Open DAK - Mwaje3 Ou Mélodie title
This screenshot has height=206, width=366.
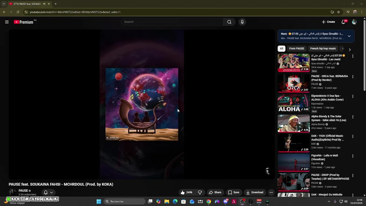tap(327, 195)
